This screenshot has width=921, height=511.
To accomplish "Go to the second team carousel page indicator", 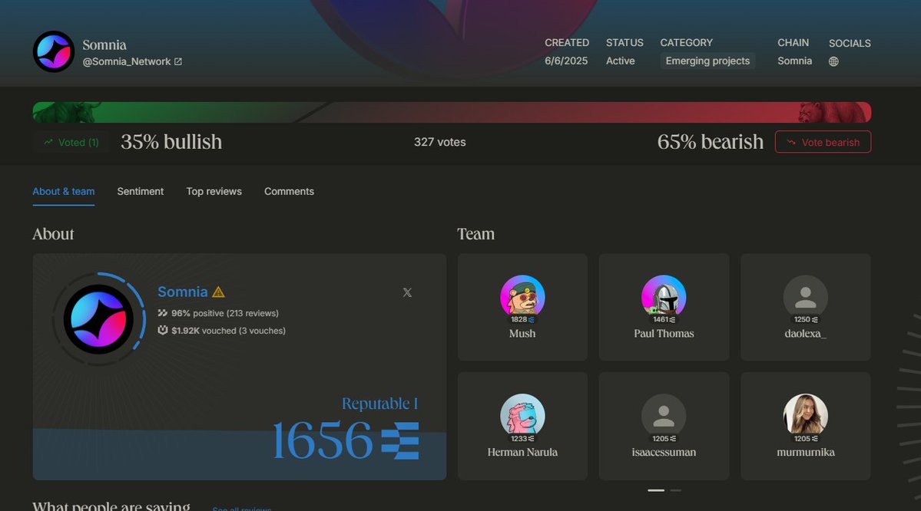I will pos(676,490).
